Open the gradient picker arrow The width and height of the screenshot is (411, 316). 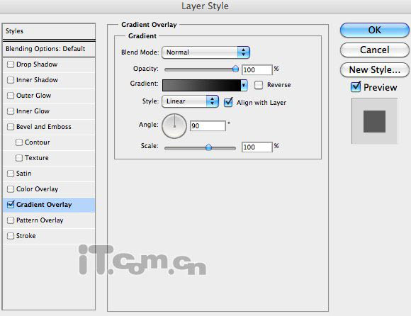244,86
